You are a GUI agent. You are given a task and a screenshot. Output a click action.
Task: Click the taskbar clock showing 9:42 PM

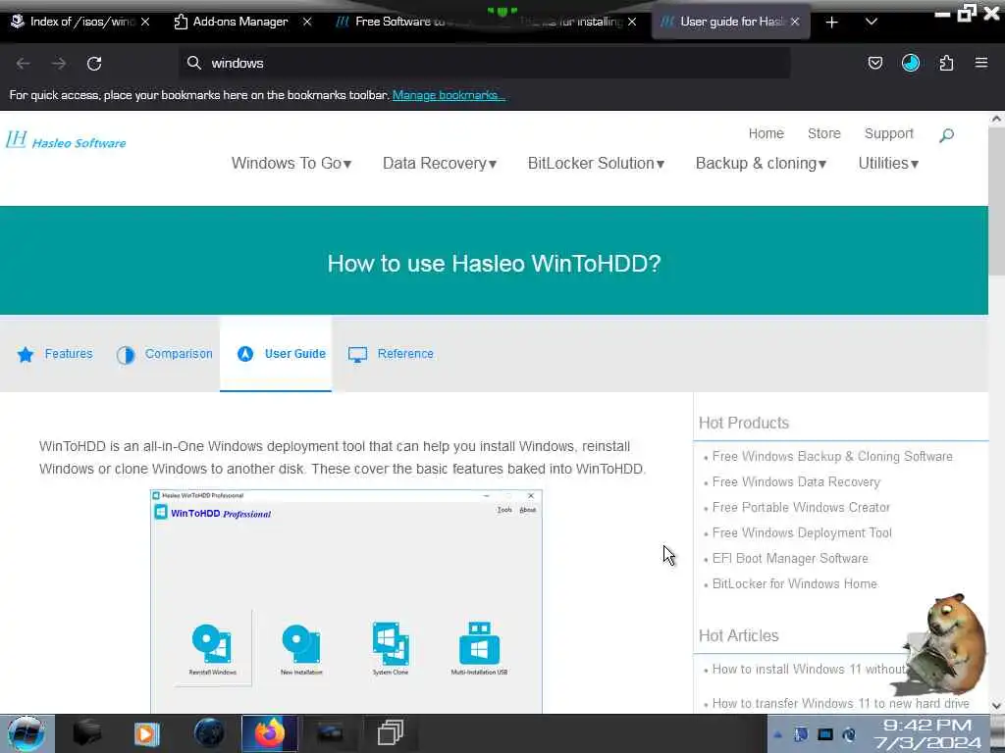coord(927,733)
